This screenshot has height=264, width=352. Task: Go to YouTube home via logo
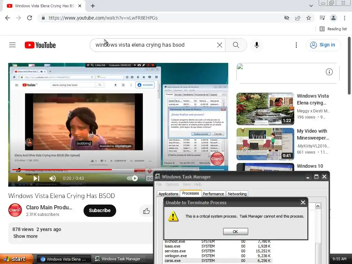pyautogui.click(x=40, y=45)
